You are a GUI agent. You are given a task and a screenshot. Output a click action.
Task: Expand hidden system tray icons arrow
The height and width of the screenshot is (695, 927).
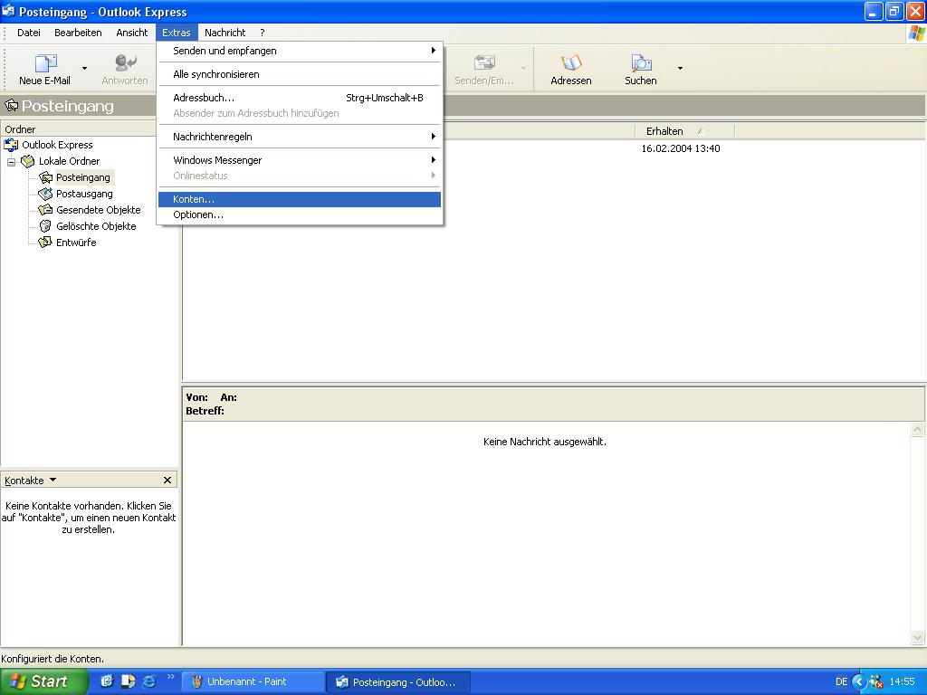pos(859,682)
